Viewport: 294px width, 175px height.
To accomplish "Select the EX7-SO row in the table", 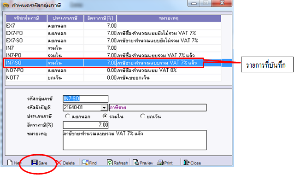I will tap(113, 41).
